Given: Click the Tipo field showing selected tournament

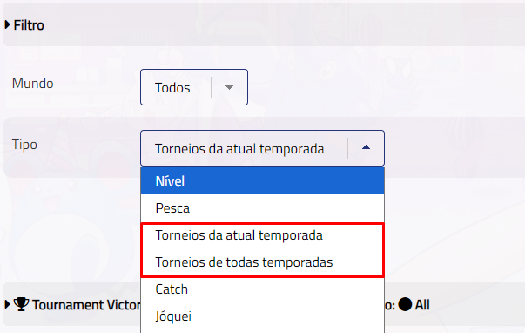Looking at the screenshot, I should (262, 148).
